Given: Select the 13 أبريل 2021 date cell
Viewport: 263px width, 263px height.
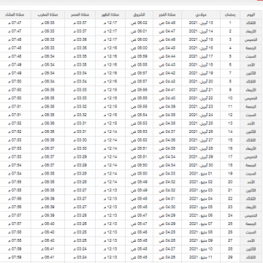Looking at the screenshot, I should 201,23.
